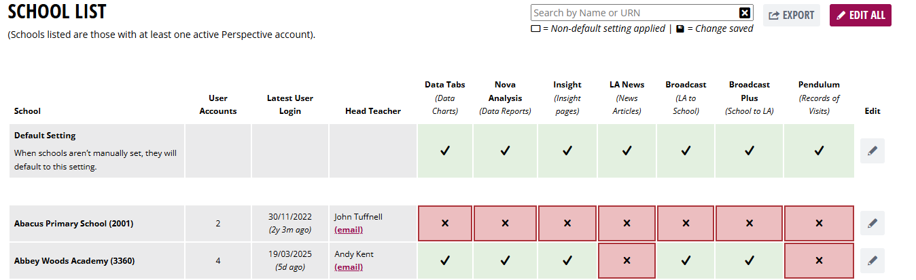This screenshot has height=280, width=916.
Task: Toggle the Default Setting Broadcast Plus checkmark
Action: point(749,151)
